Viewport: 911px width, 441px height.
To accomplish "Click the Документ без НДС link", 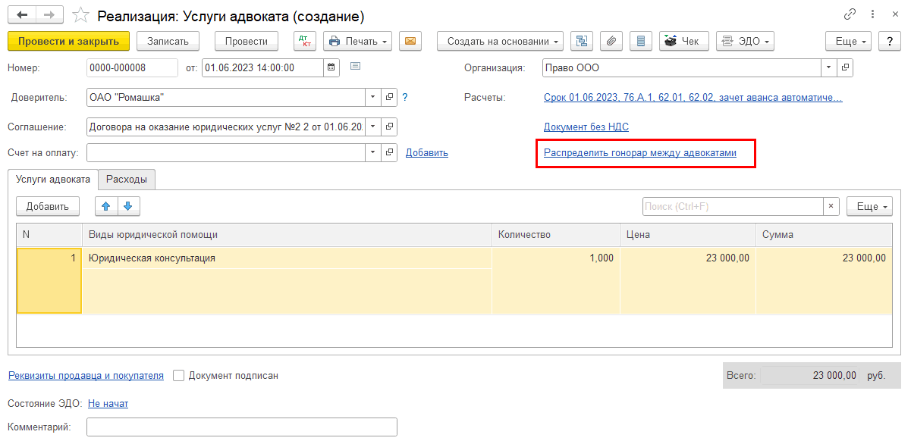I will click(586, 127).
